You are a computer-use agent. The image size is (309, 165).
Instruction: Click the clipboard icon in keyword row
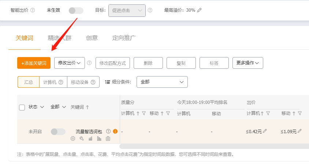click(x=108, y=139)
